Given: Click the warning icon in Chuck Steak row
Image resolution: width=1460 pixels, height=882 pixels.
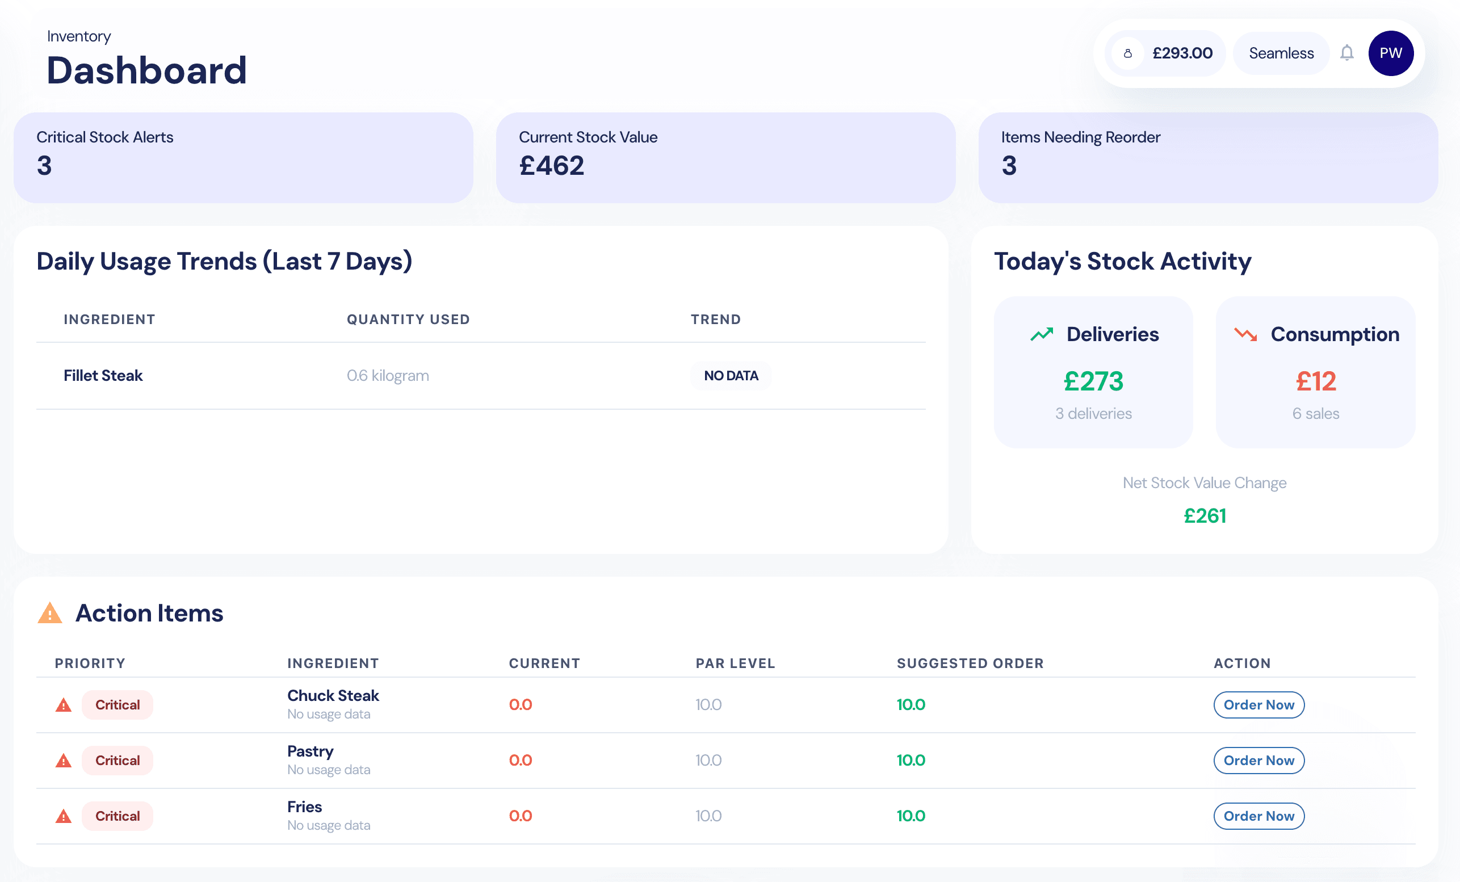Looking at the screenshot, I should tap(64, 705).
